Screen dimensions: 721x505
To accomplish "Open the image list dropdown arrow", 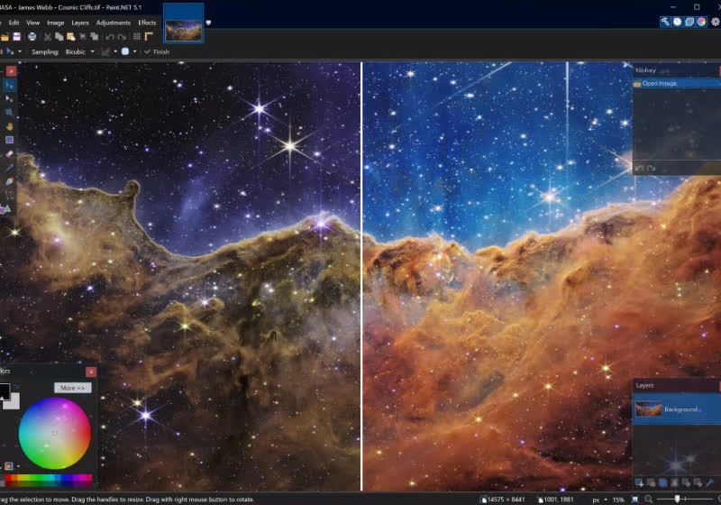I will coord(208,23).
